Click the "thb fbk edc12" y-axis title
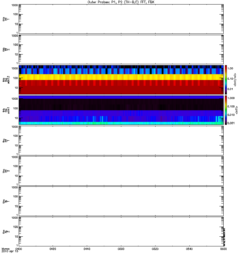This screenshot has height=258, width=242. 6,80
